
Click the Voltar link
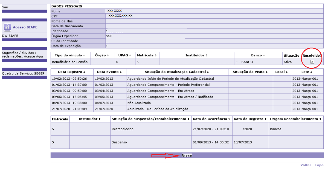coord(306,165)
